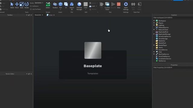193x108 pixels.
Task: Close the Toolbox panel
Action: point(31,15)
